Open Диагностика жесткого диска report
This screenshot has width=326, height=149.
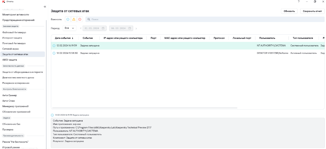[18, 77]
